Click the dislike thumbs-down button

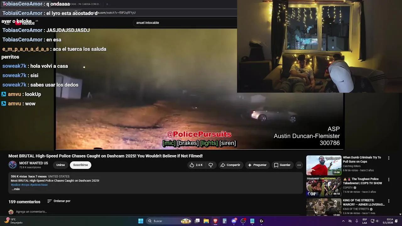211,165
